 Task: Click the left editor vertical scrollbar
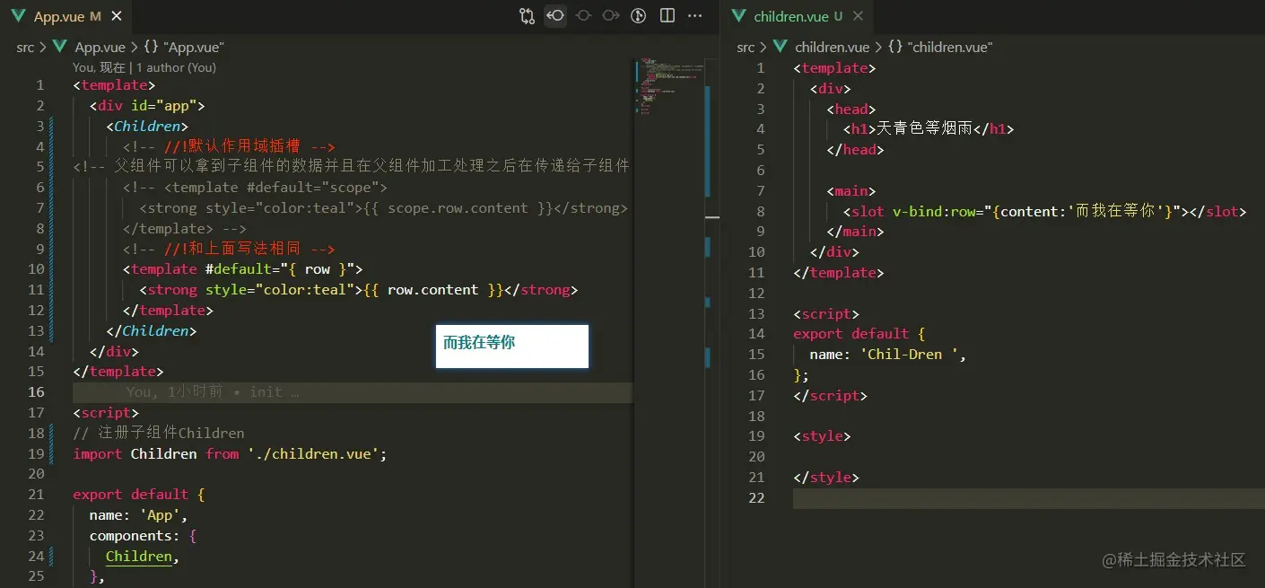tap(713, 314)
